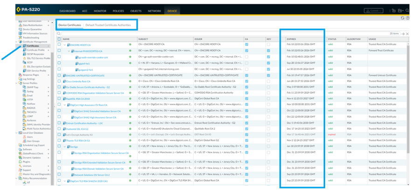Tick the ENCORE-ROOT-CA row checkbox
The width and height of the screenshot is (418, 194).
pos(59,45)
